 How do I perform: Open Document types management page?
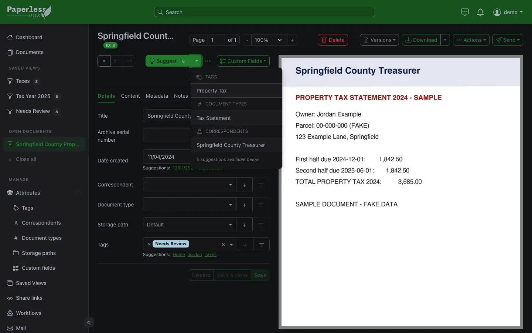pyautogui.click(x=41, y=238)
